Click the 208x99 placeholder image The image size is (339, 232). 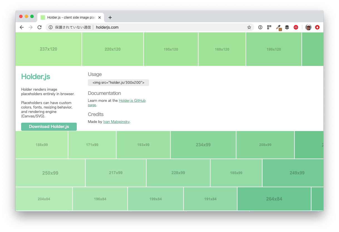point(265,145)
